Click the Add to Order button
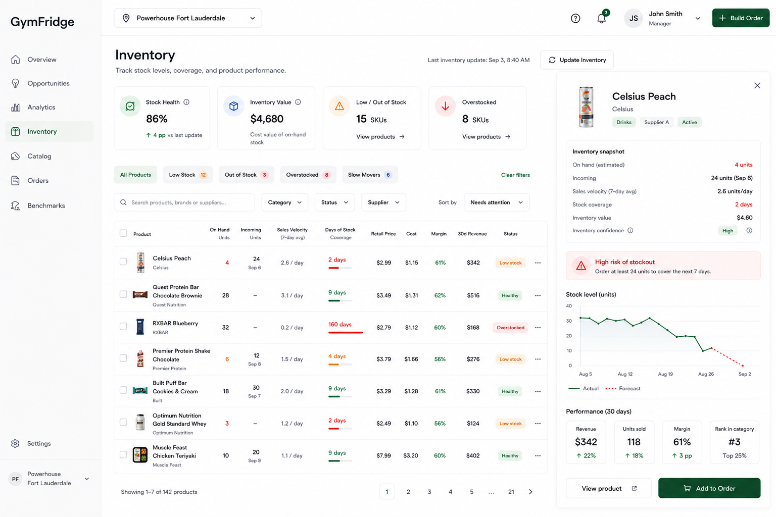 709,488
